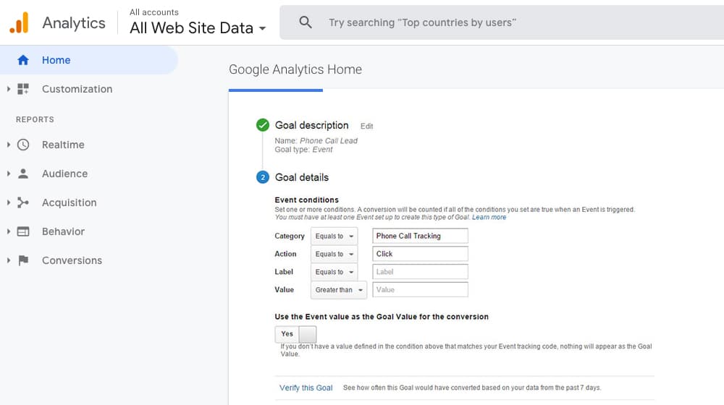The image size is (724, 405).
Task: Click the Behavior window icon
Action: (23, 231)
